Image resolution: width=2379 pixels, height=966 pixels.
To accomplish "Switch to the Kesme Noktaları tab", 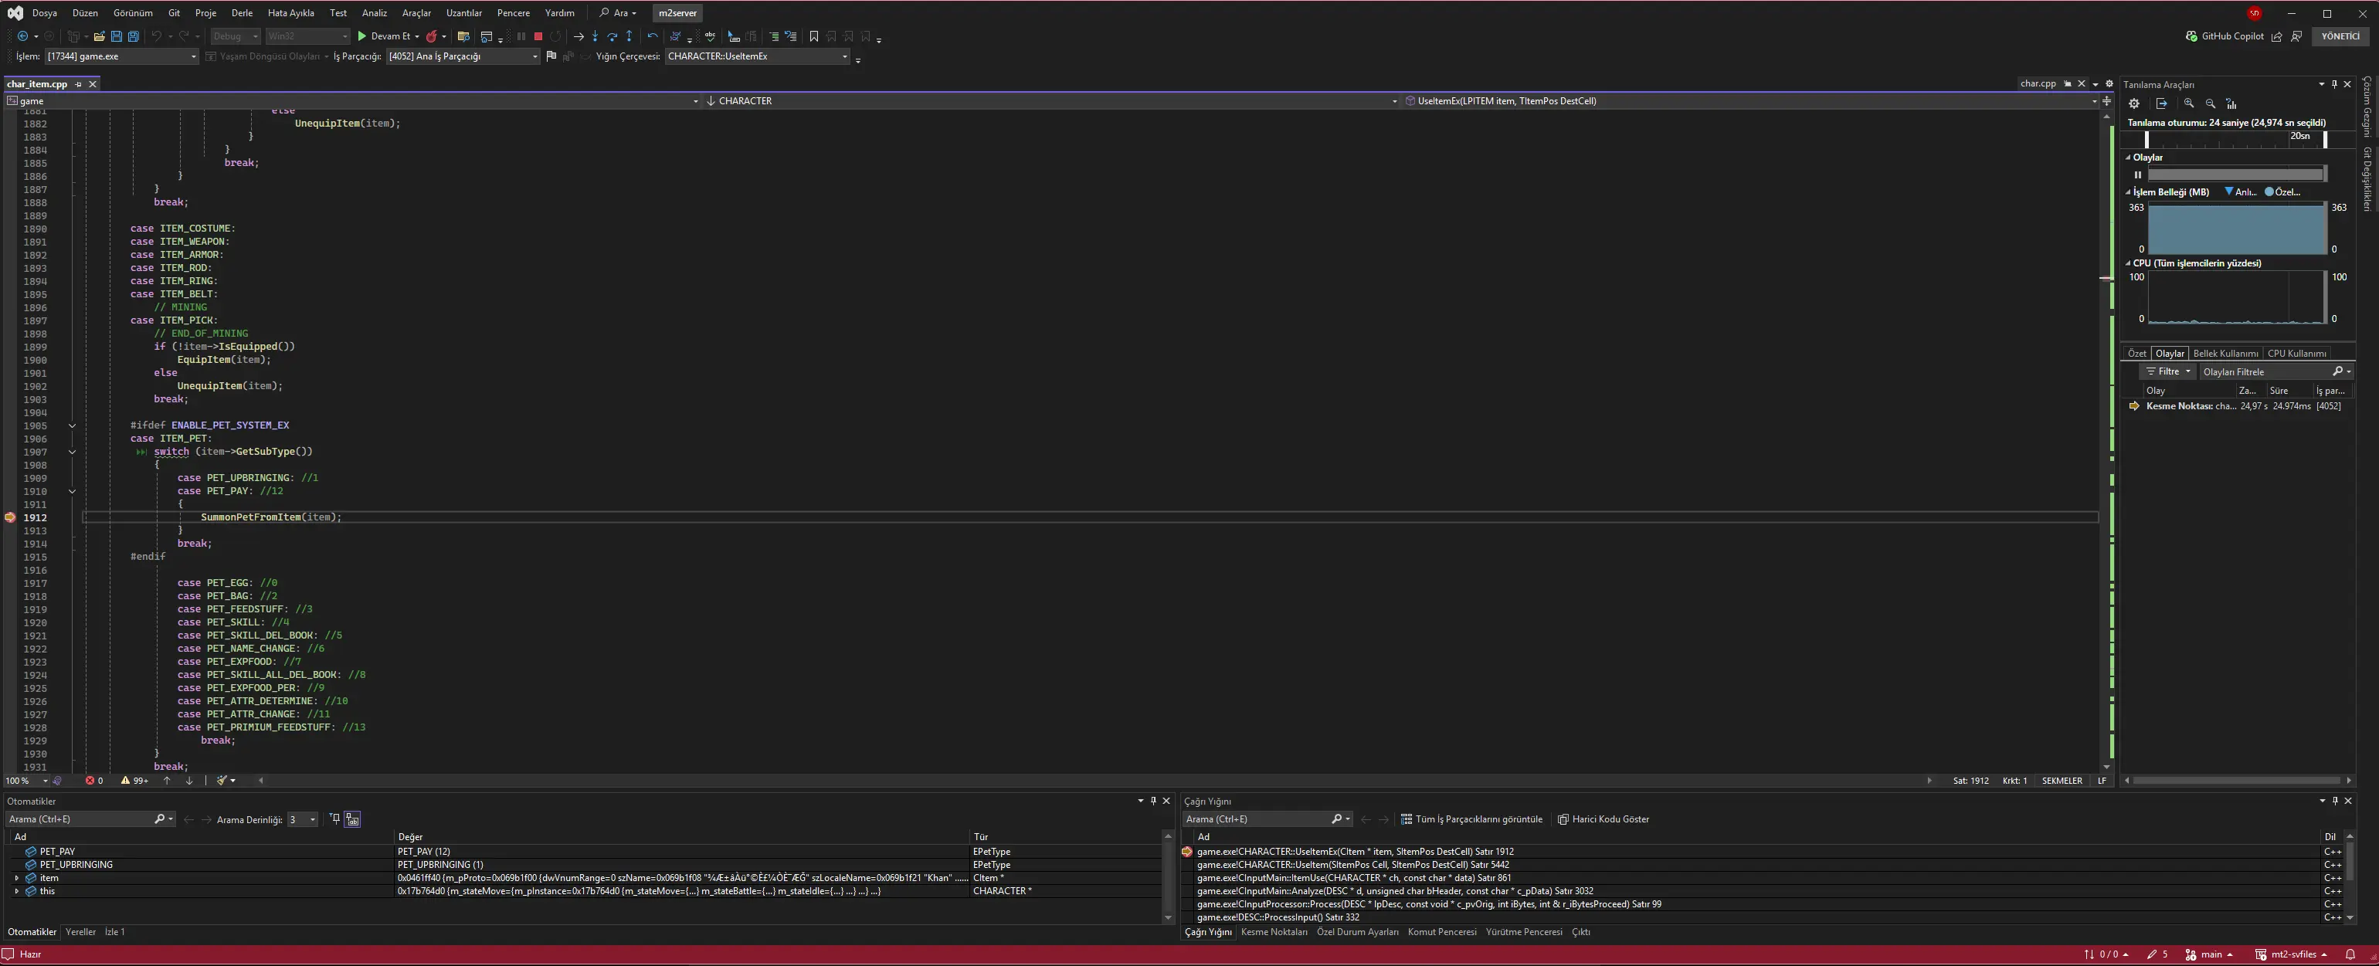I will pyautogui.click(x=1274, y=932).
